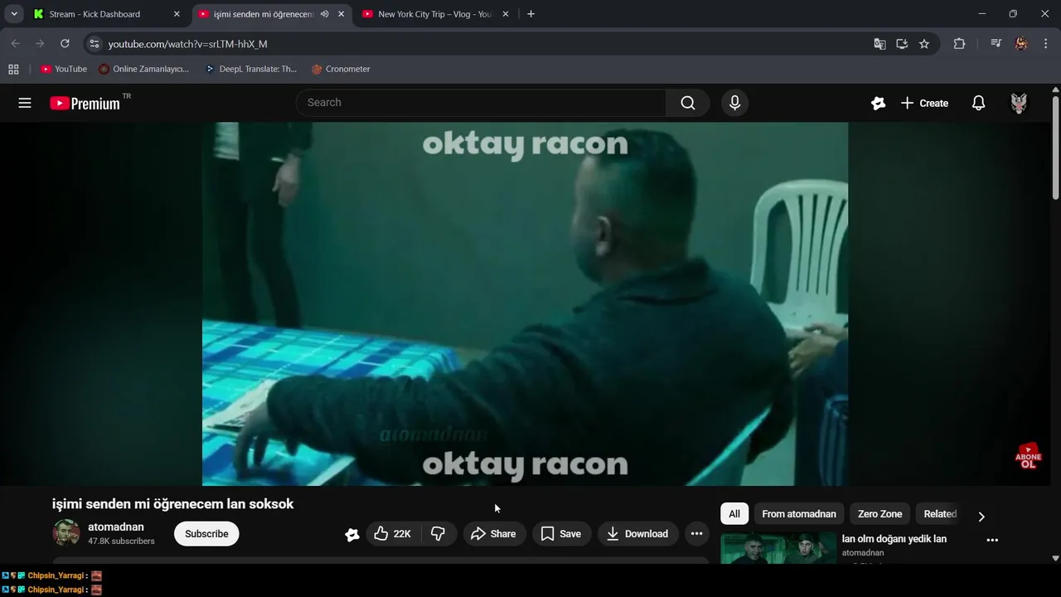Select the Related chip
The height and width of the screenshot is (597, 1061).
[x=940, y=514]
